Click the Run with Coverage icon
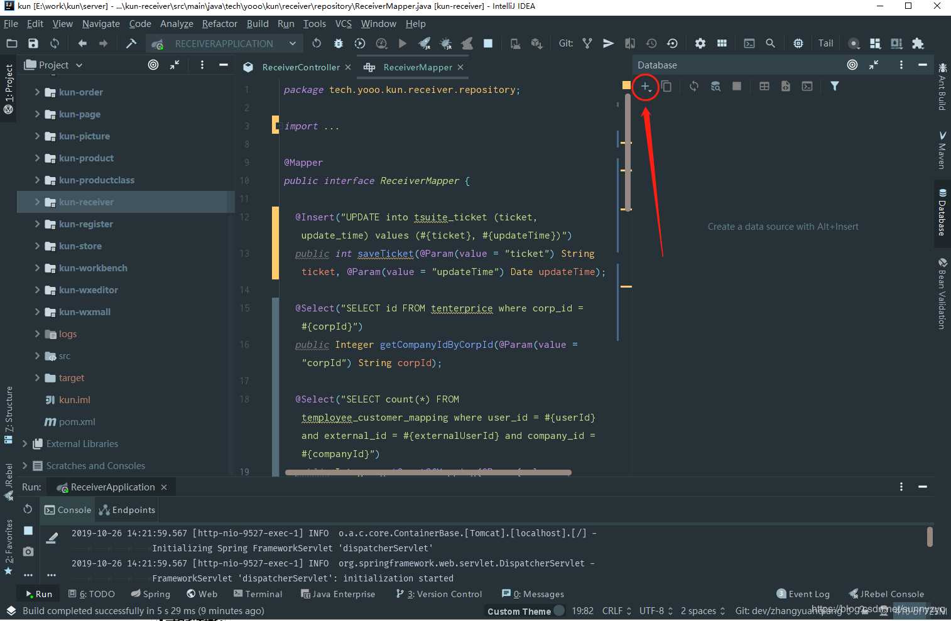 (x=360, y=43)
